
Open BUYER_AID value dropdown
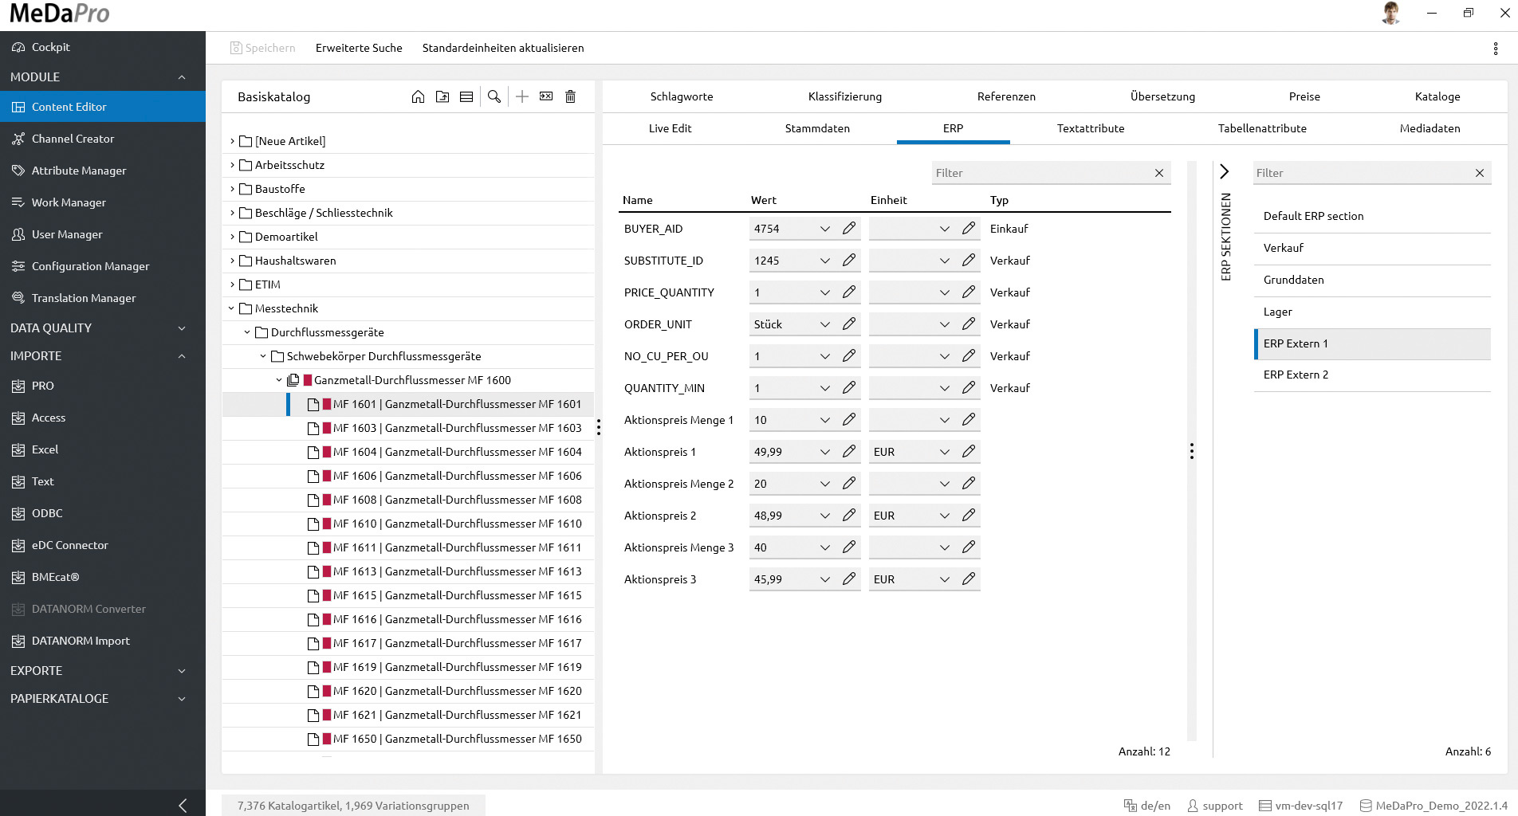click(x=825, y=229)
